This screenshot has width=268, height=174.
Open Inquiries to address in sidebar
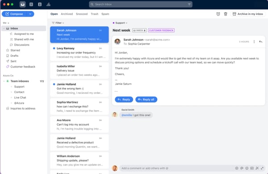pyautogui.click(x=23, y=109)
